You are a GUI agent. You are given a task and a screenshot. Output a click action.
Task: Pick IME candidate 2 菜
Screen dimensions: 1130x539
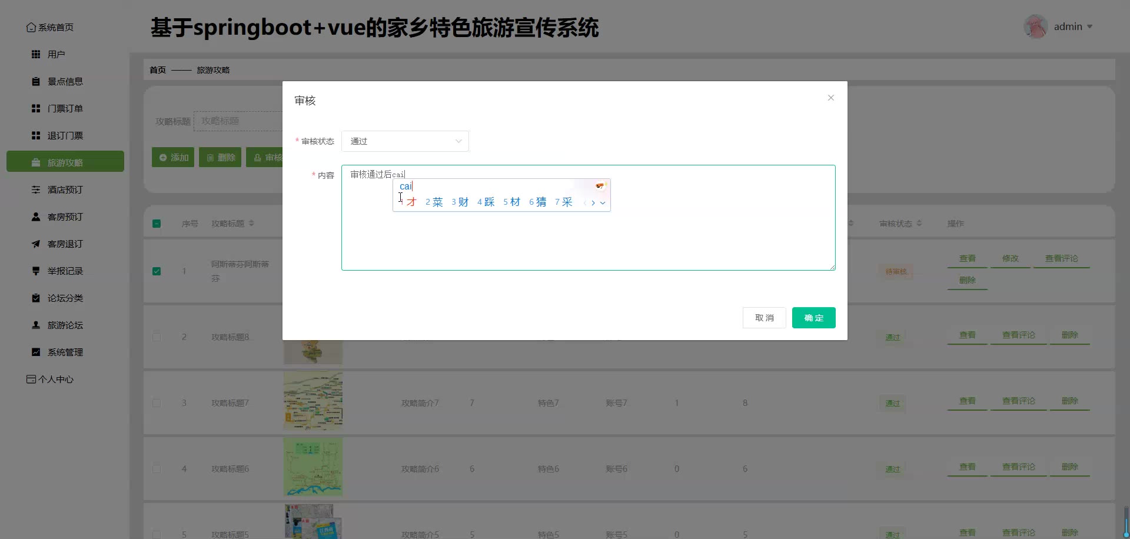tap(434, 202)
